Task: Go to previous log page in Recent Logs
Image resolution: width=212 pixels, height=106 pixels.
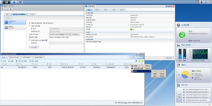Action: tap(179, 92)
